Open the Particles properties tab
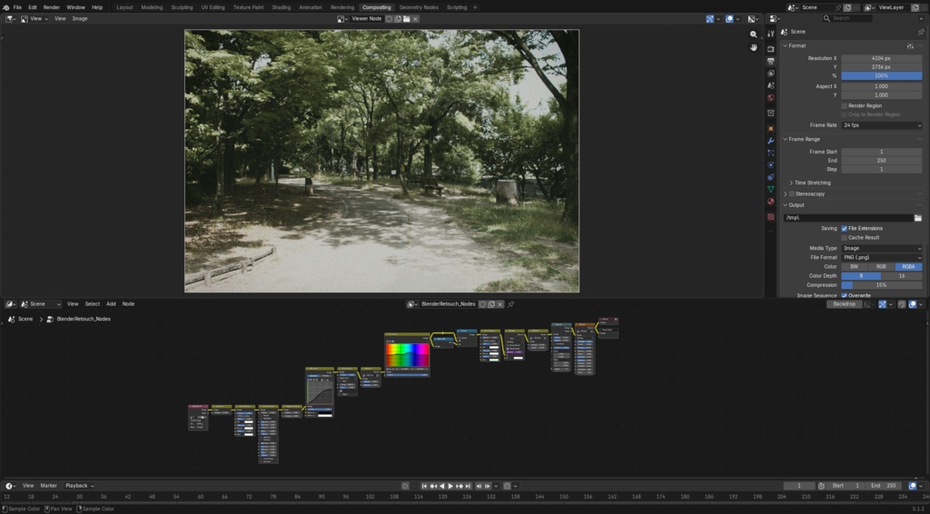The height and width of the screenshot is (514, 930). click(x=770, y=153)
